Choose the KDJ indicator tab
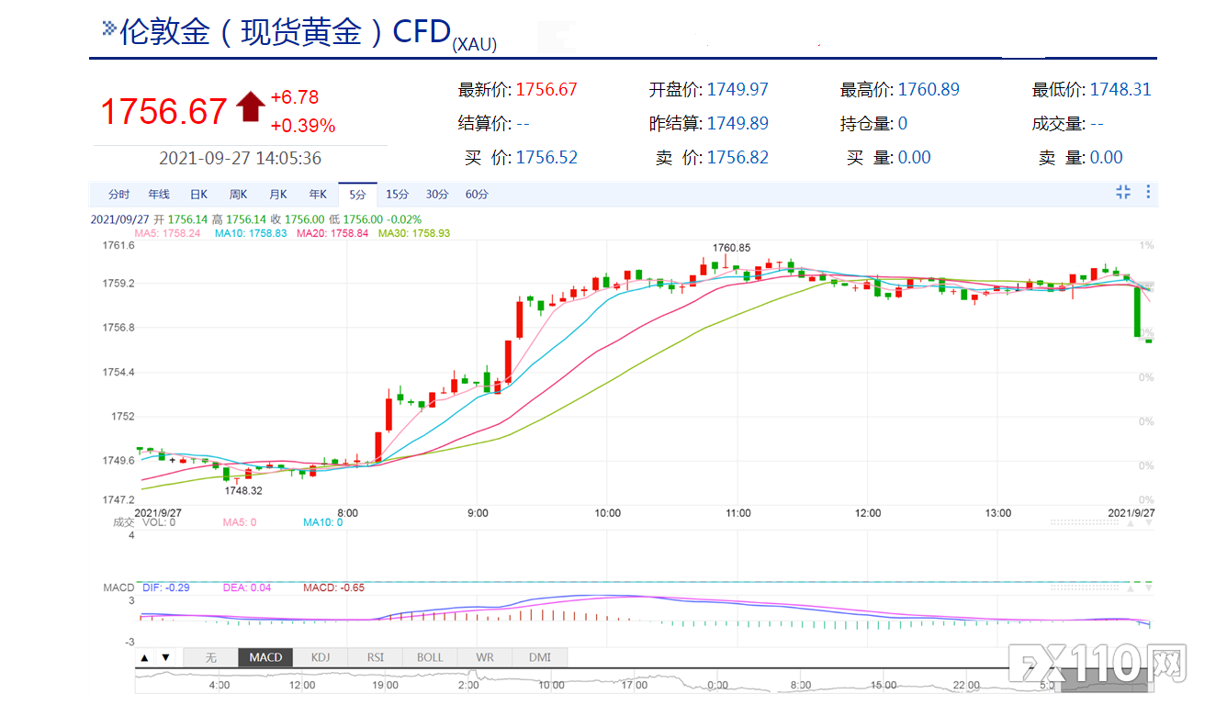The width and height of the screenshot is (1216, 705). click(321, 657)
